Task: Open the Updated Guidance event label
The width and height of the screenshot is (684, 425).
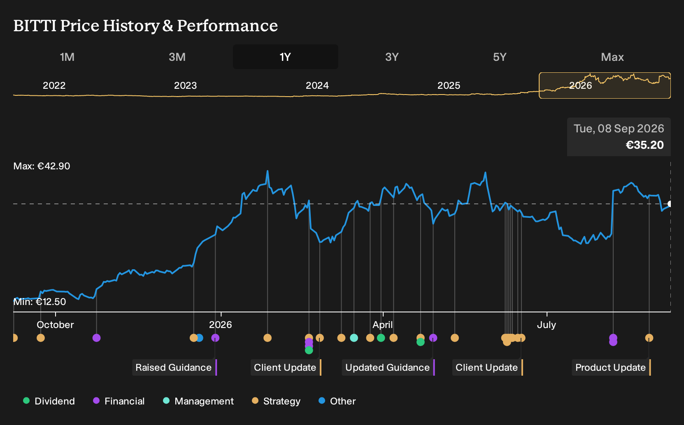Action: [388, 367]
